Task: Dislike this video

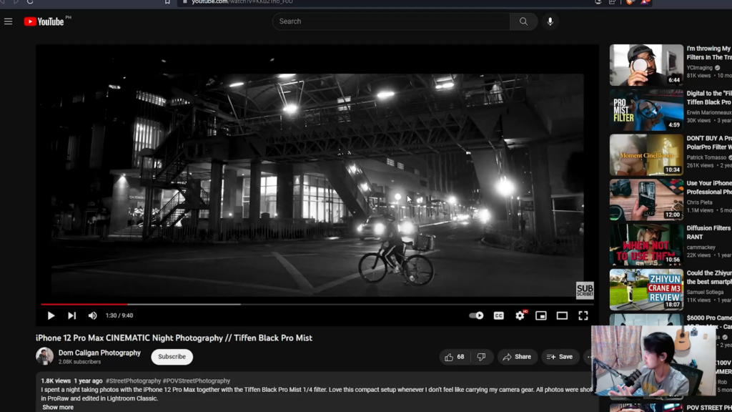Action: (481, 357)
